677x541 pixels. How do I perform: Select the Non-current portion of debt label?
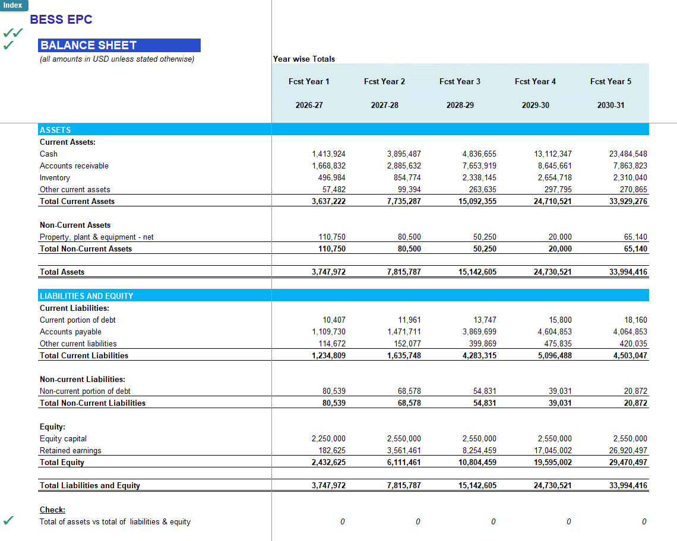[81, 391]
